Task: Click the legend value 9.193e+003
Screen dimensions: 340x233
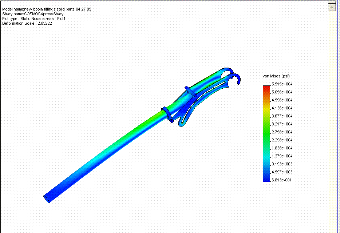Action: tap(282, 164)
